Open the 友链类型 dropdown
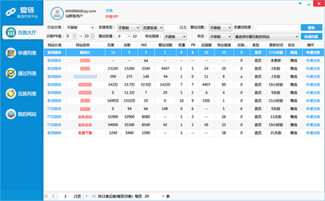This screenshot has height=201, width=325. [x=129, y=28]
